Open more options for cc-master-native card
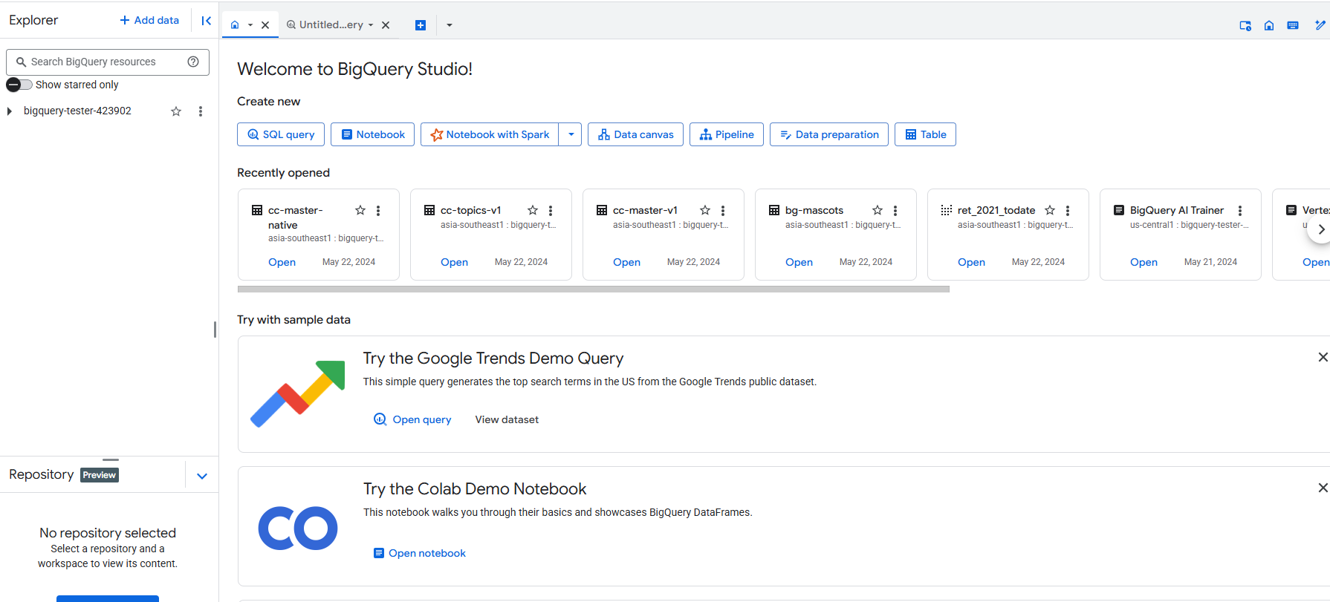The image size is (1330, 602). (378, 210)
